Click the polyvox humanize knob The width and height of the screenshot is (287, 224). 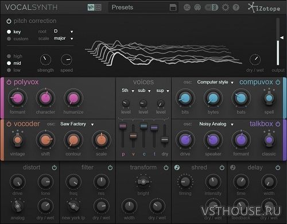pos(73,98)
